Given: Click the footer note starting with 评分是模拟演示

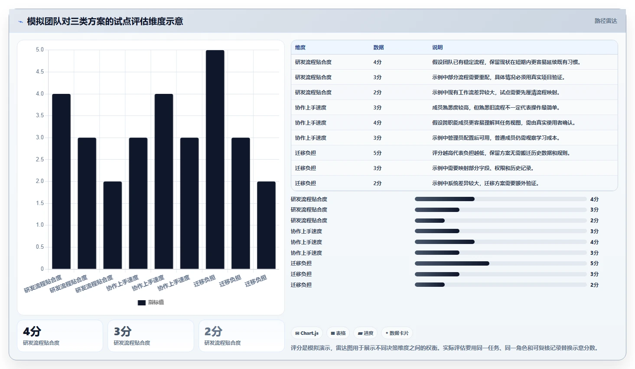Looking at the screenshot, I should coord(446,348).
